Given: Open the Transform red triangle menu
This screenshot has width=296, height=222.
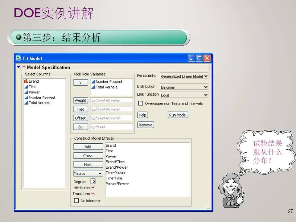Looking at the screenshot, I should pos(93,194).
